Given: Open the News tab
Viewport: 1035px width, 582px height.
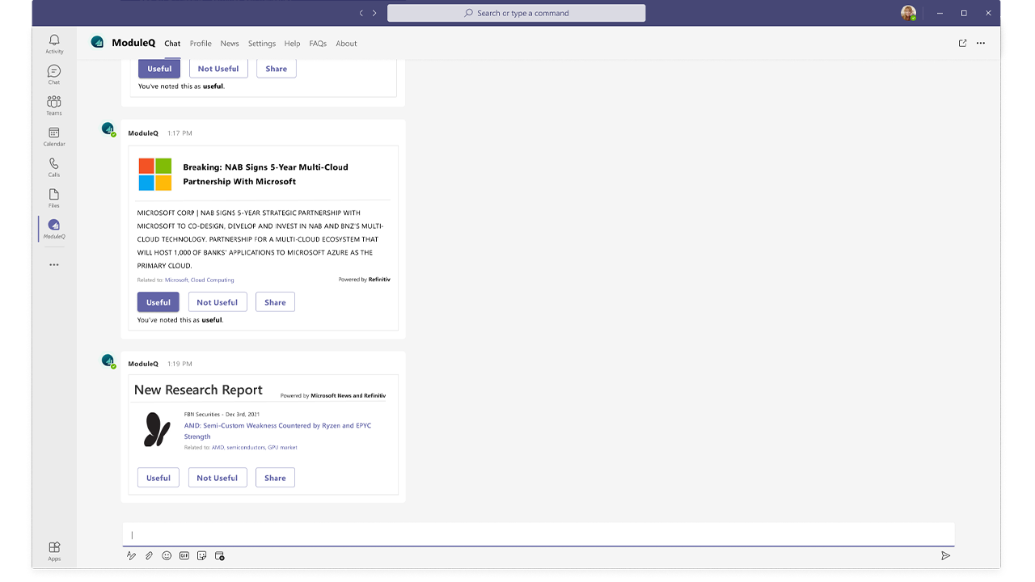Looking at the screenshot, I should [x=230, y=44].
